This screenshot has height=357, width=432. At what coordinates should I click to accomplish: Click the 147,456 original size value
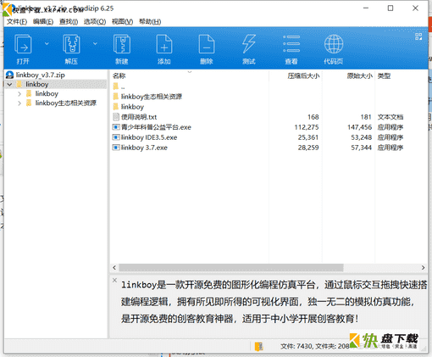point(359,127)
